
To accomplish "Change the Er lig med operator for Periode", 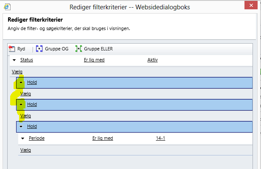I will coord(103,138).
